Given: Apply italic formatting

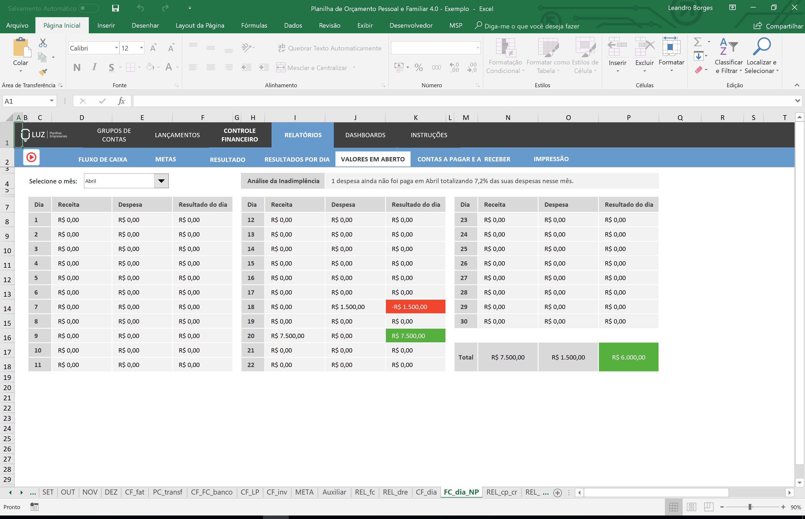Looking at the screenshot, I should (94, 67).
